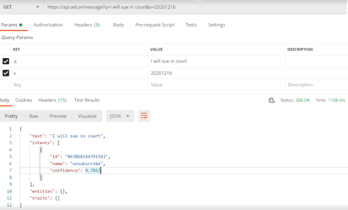
Task: Select the Raw view
Action: click(34, 116)
